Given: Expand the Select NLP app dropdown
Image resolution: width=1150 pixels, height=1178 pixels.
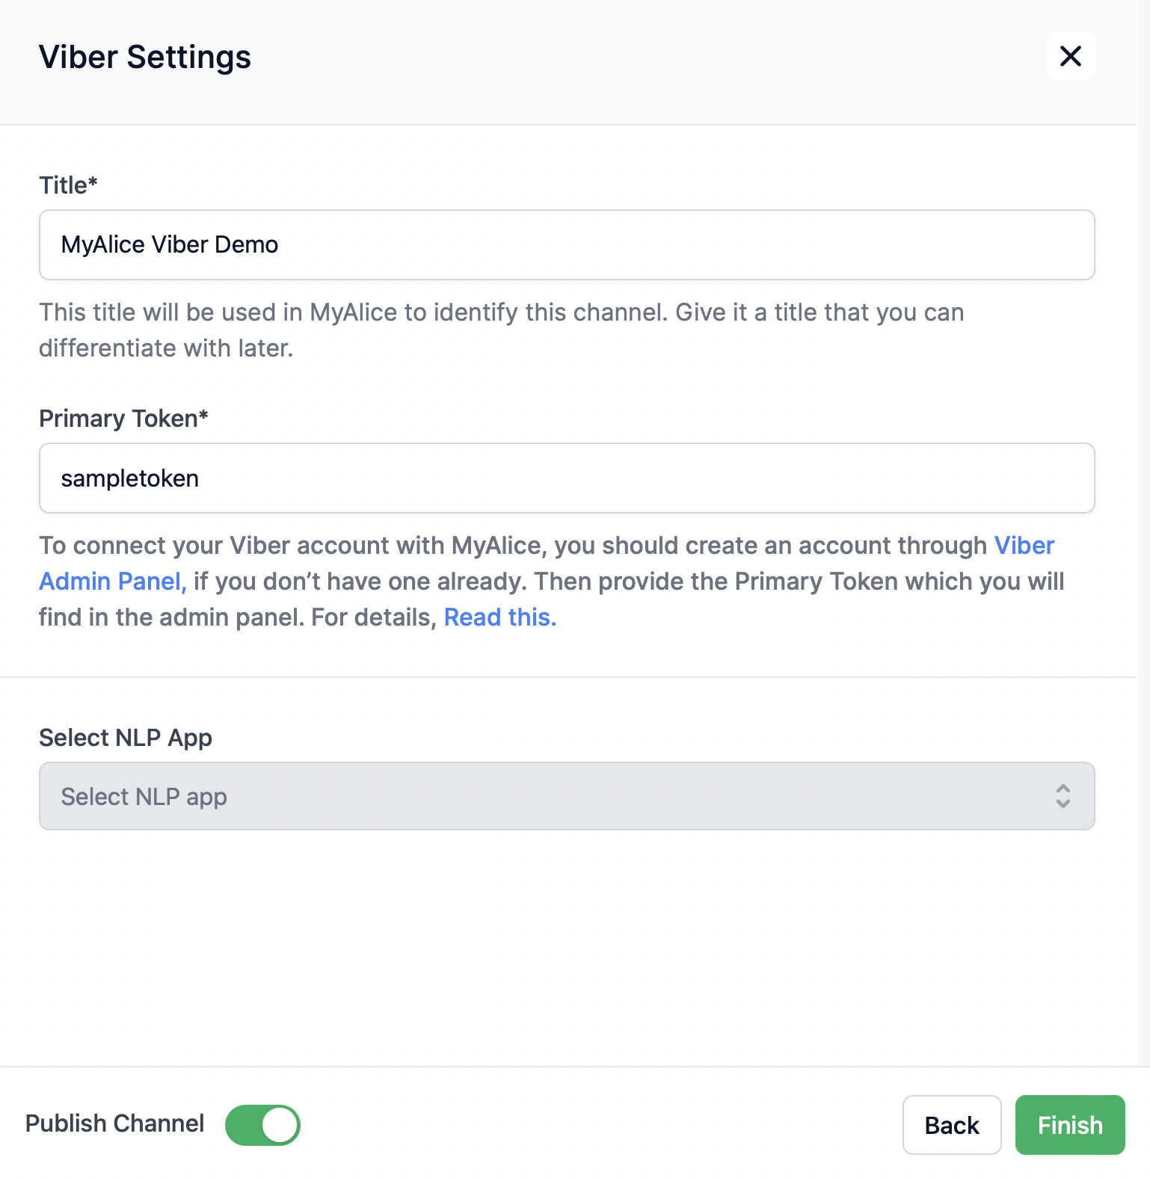Looking at the screenshot, I should pos(566,796).
